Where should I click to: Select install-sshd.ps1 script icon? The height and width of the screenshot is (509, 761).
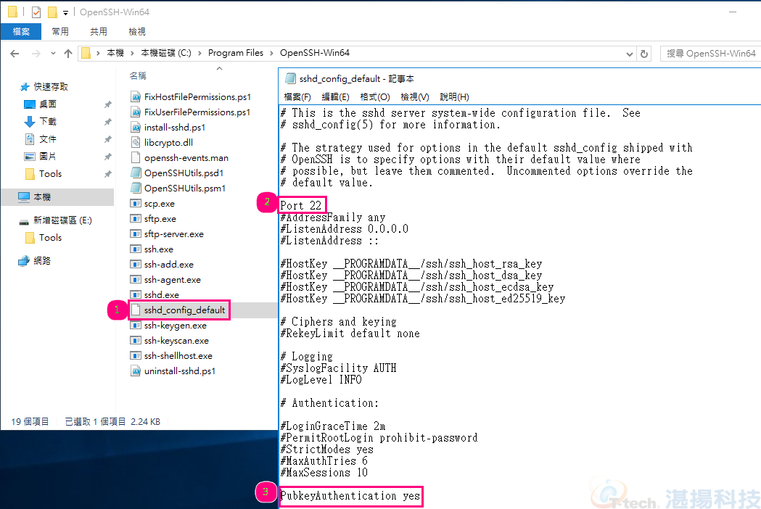136,128
